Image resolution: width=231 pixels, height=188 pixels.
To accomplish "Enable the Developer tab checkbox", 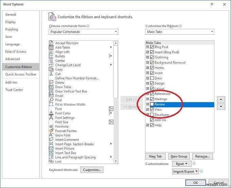I will point(152,115).
